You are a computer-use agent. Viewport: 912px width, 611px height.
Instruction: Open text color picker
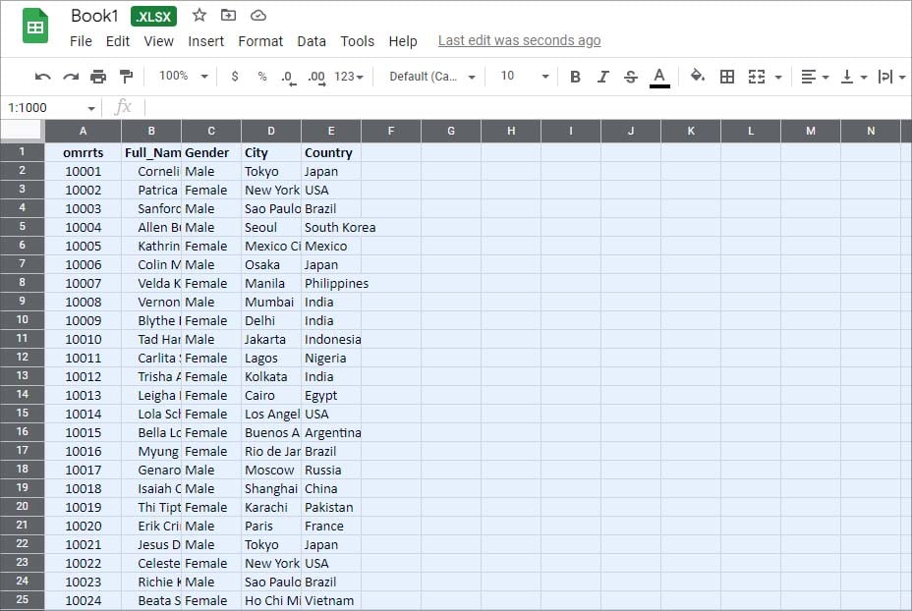coord(659,77)
